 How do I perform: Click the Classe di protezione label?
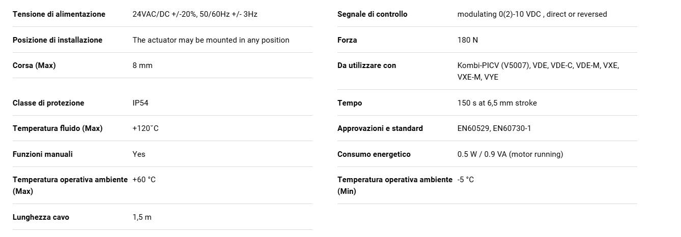[x=48, y=103]
